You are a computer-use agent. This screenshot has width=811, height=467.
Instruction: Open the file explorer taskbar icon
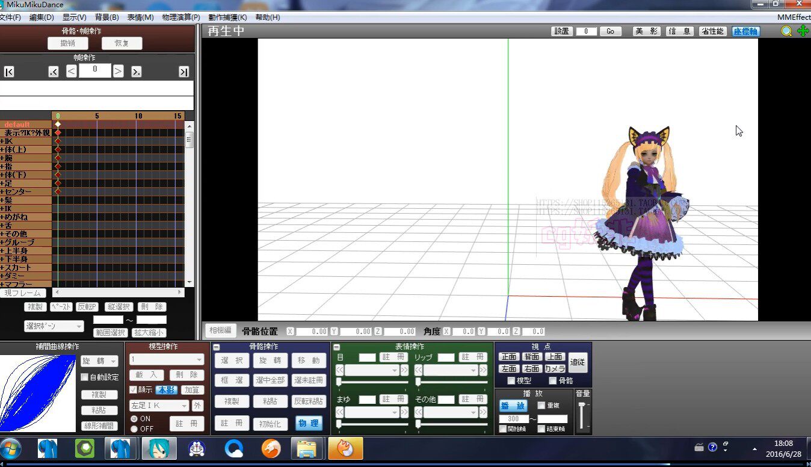tap(307, 448)
